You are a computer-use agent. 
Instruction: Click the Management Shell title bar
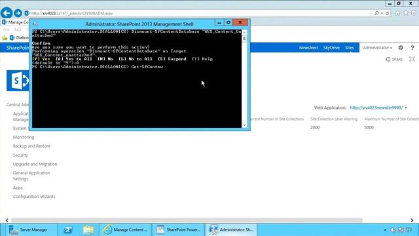[x=139, y=24]
